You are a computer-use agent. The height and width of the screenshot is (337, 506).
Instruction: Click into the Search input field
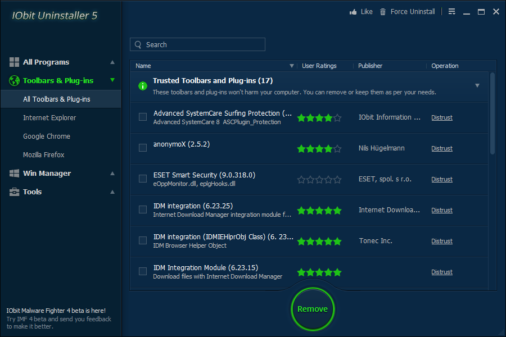pos(197,44)
